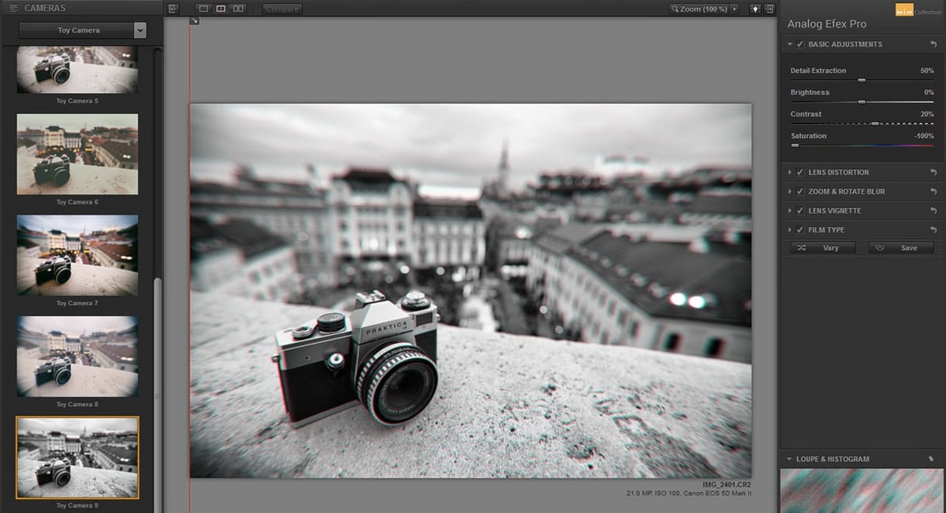Pin the loupe with the pin icon
This screenshot has width=946, height=513.
[x=930, y=459]
